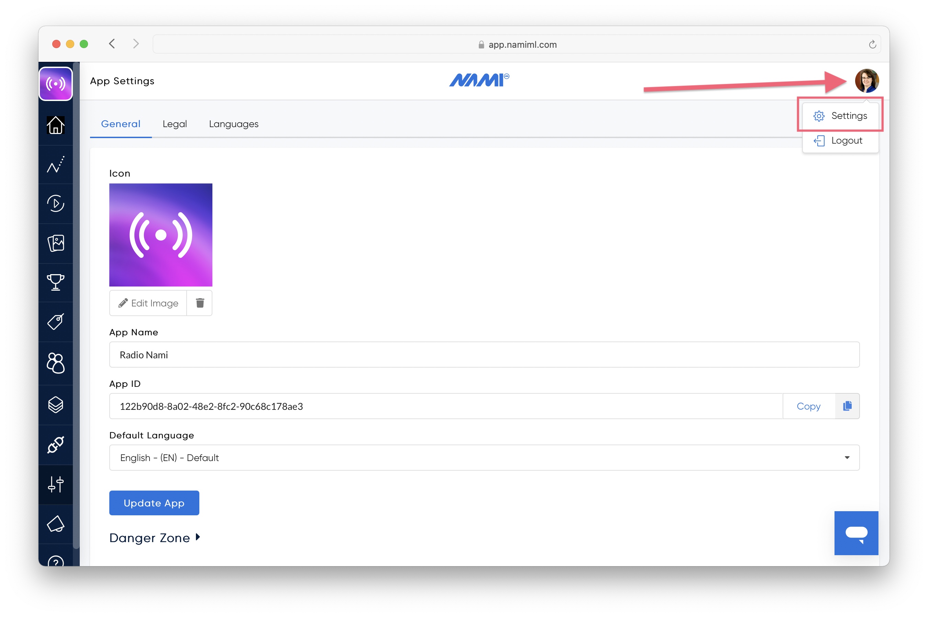928x617 pixels.
Task: Click into the App Name field
Action: 484,355
